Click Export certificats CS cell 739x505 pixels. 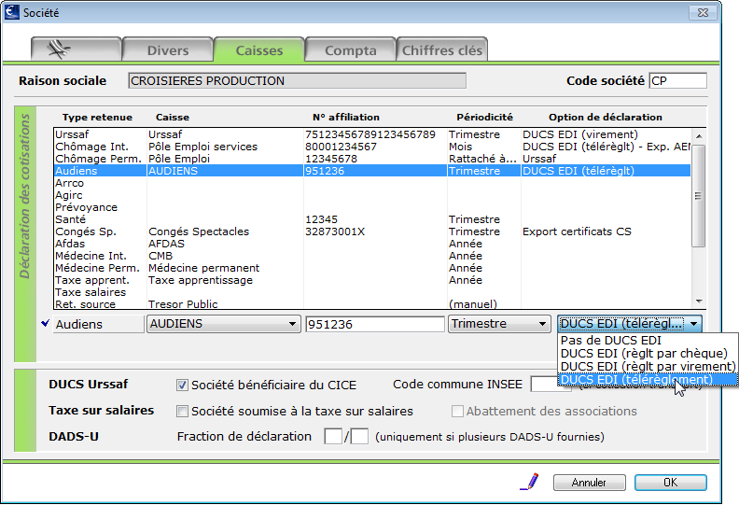click(577, 231)
